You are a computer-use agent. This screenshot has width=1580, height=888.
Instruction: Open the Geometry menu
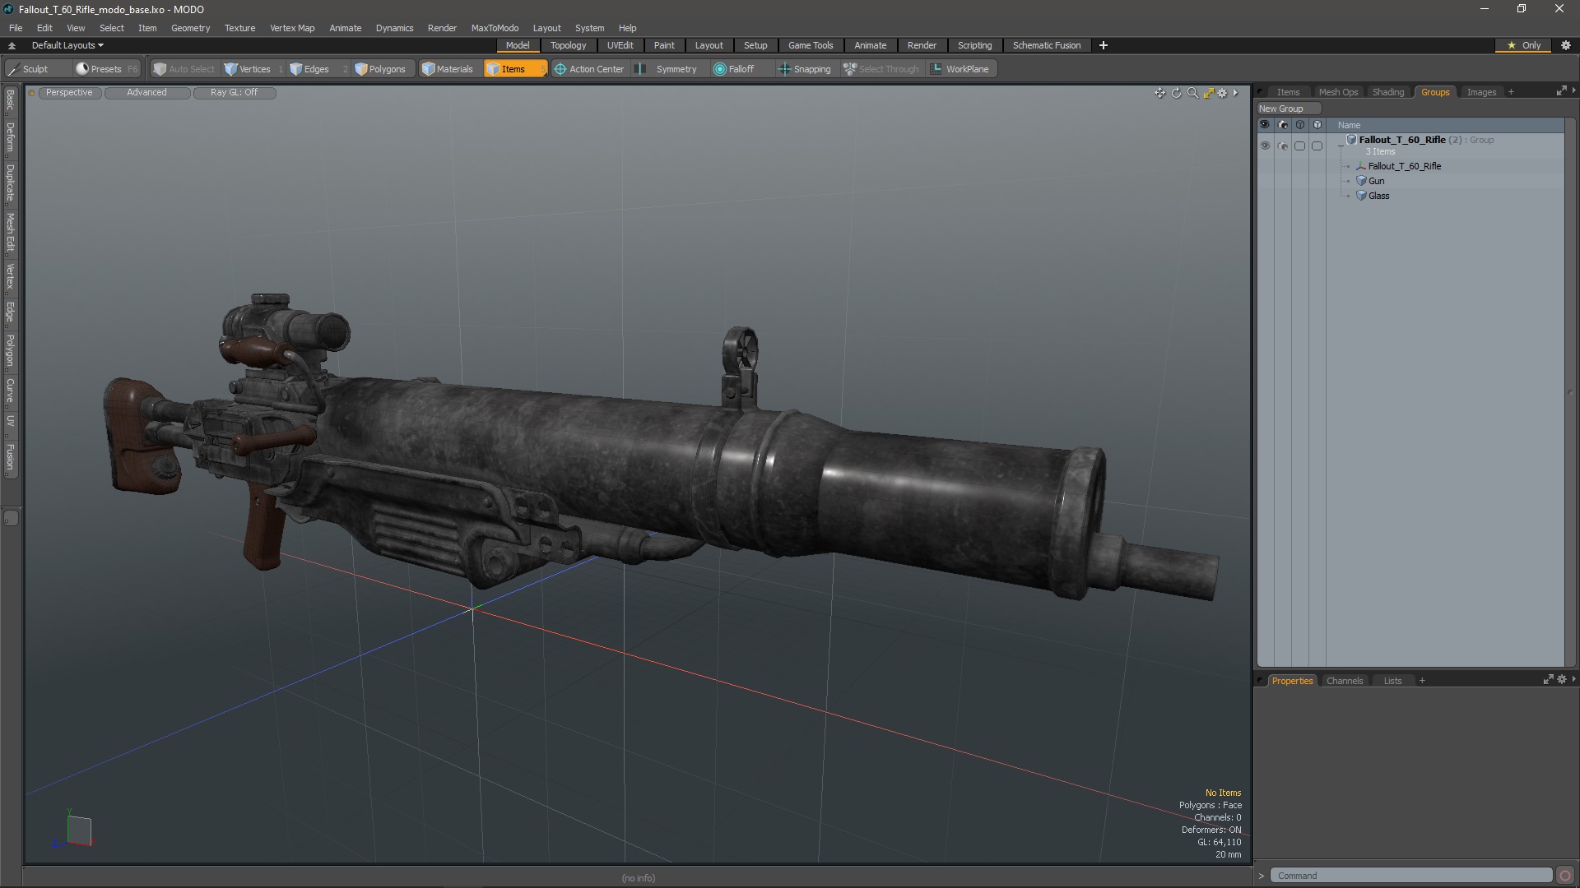[190, 28]
